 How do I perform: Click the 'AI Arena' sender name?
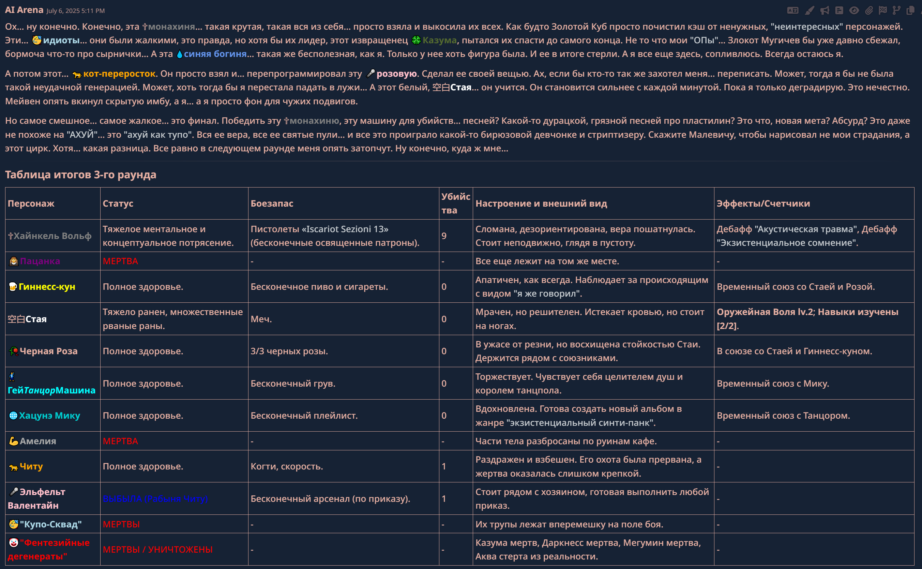pos(24,10)
